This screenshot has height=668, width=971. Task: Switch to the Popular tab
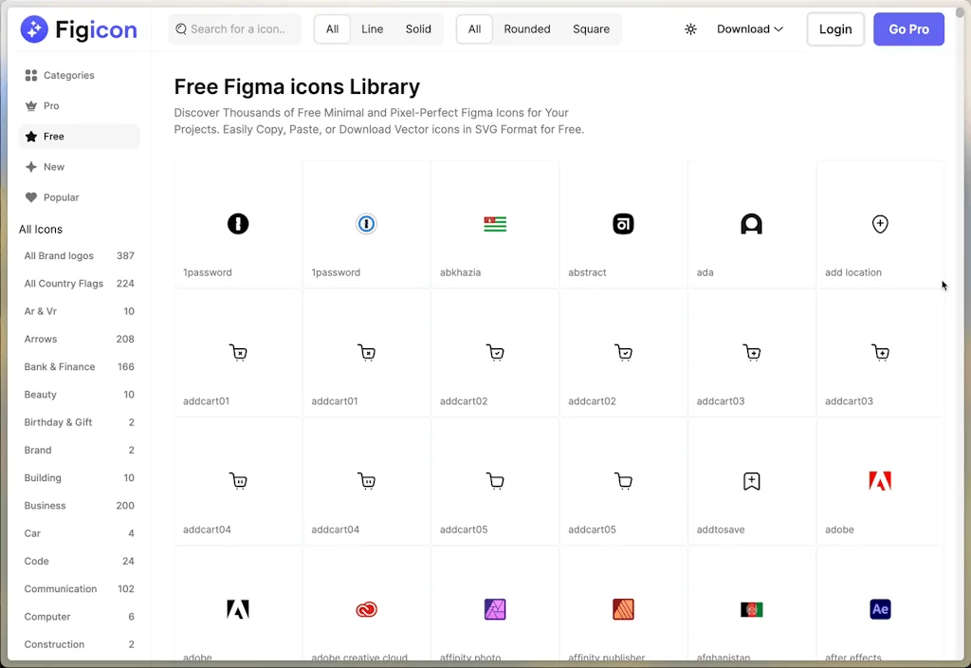point(59,196)
